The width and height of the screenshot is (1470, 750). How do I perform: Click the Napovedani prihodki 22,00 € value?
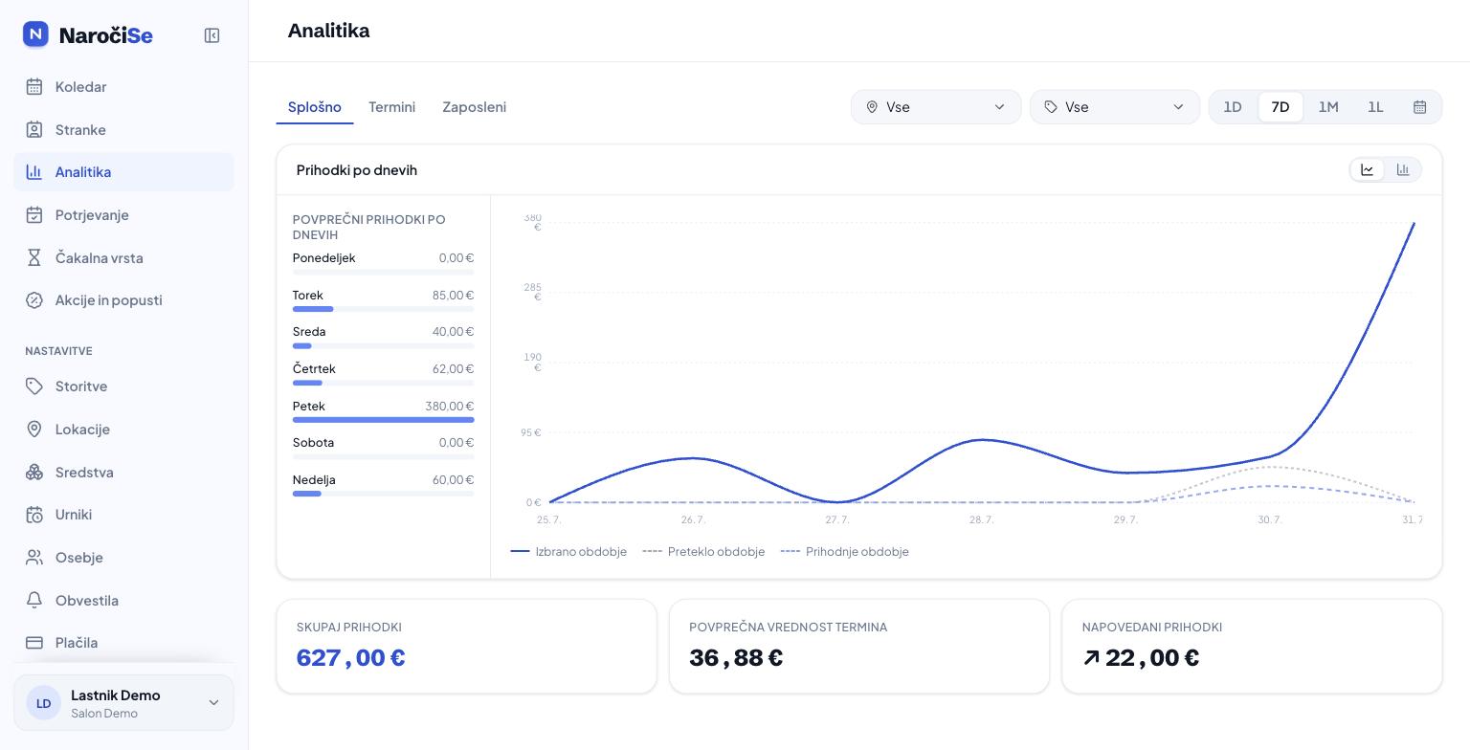(x=1141, y=658)
